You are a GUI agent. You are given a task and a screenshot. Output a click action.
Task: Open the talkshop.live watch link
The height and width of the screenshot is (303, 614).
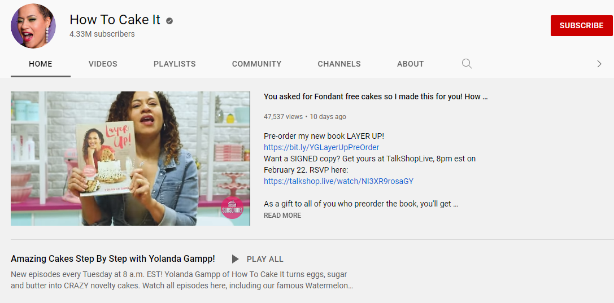(339, 182)
